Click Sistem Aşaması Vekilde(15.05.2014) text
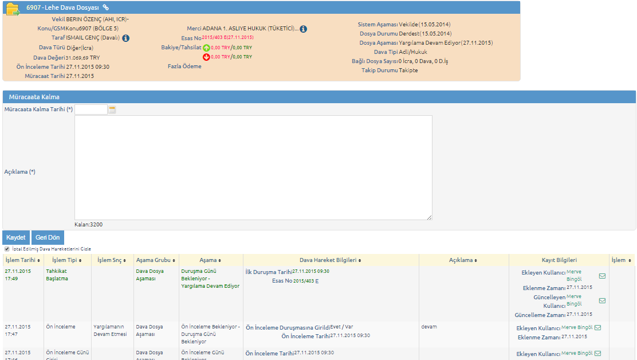The width and height of the screenshot is (637, 360). tap(404, 25)
